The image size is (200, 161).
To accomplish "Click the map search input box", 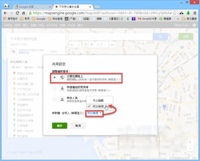I will coord(111,37).
